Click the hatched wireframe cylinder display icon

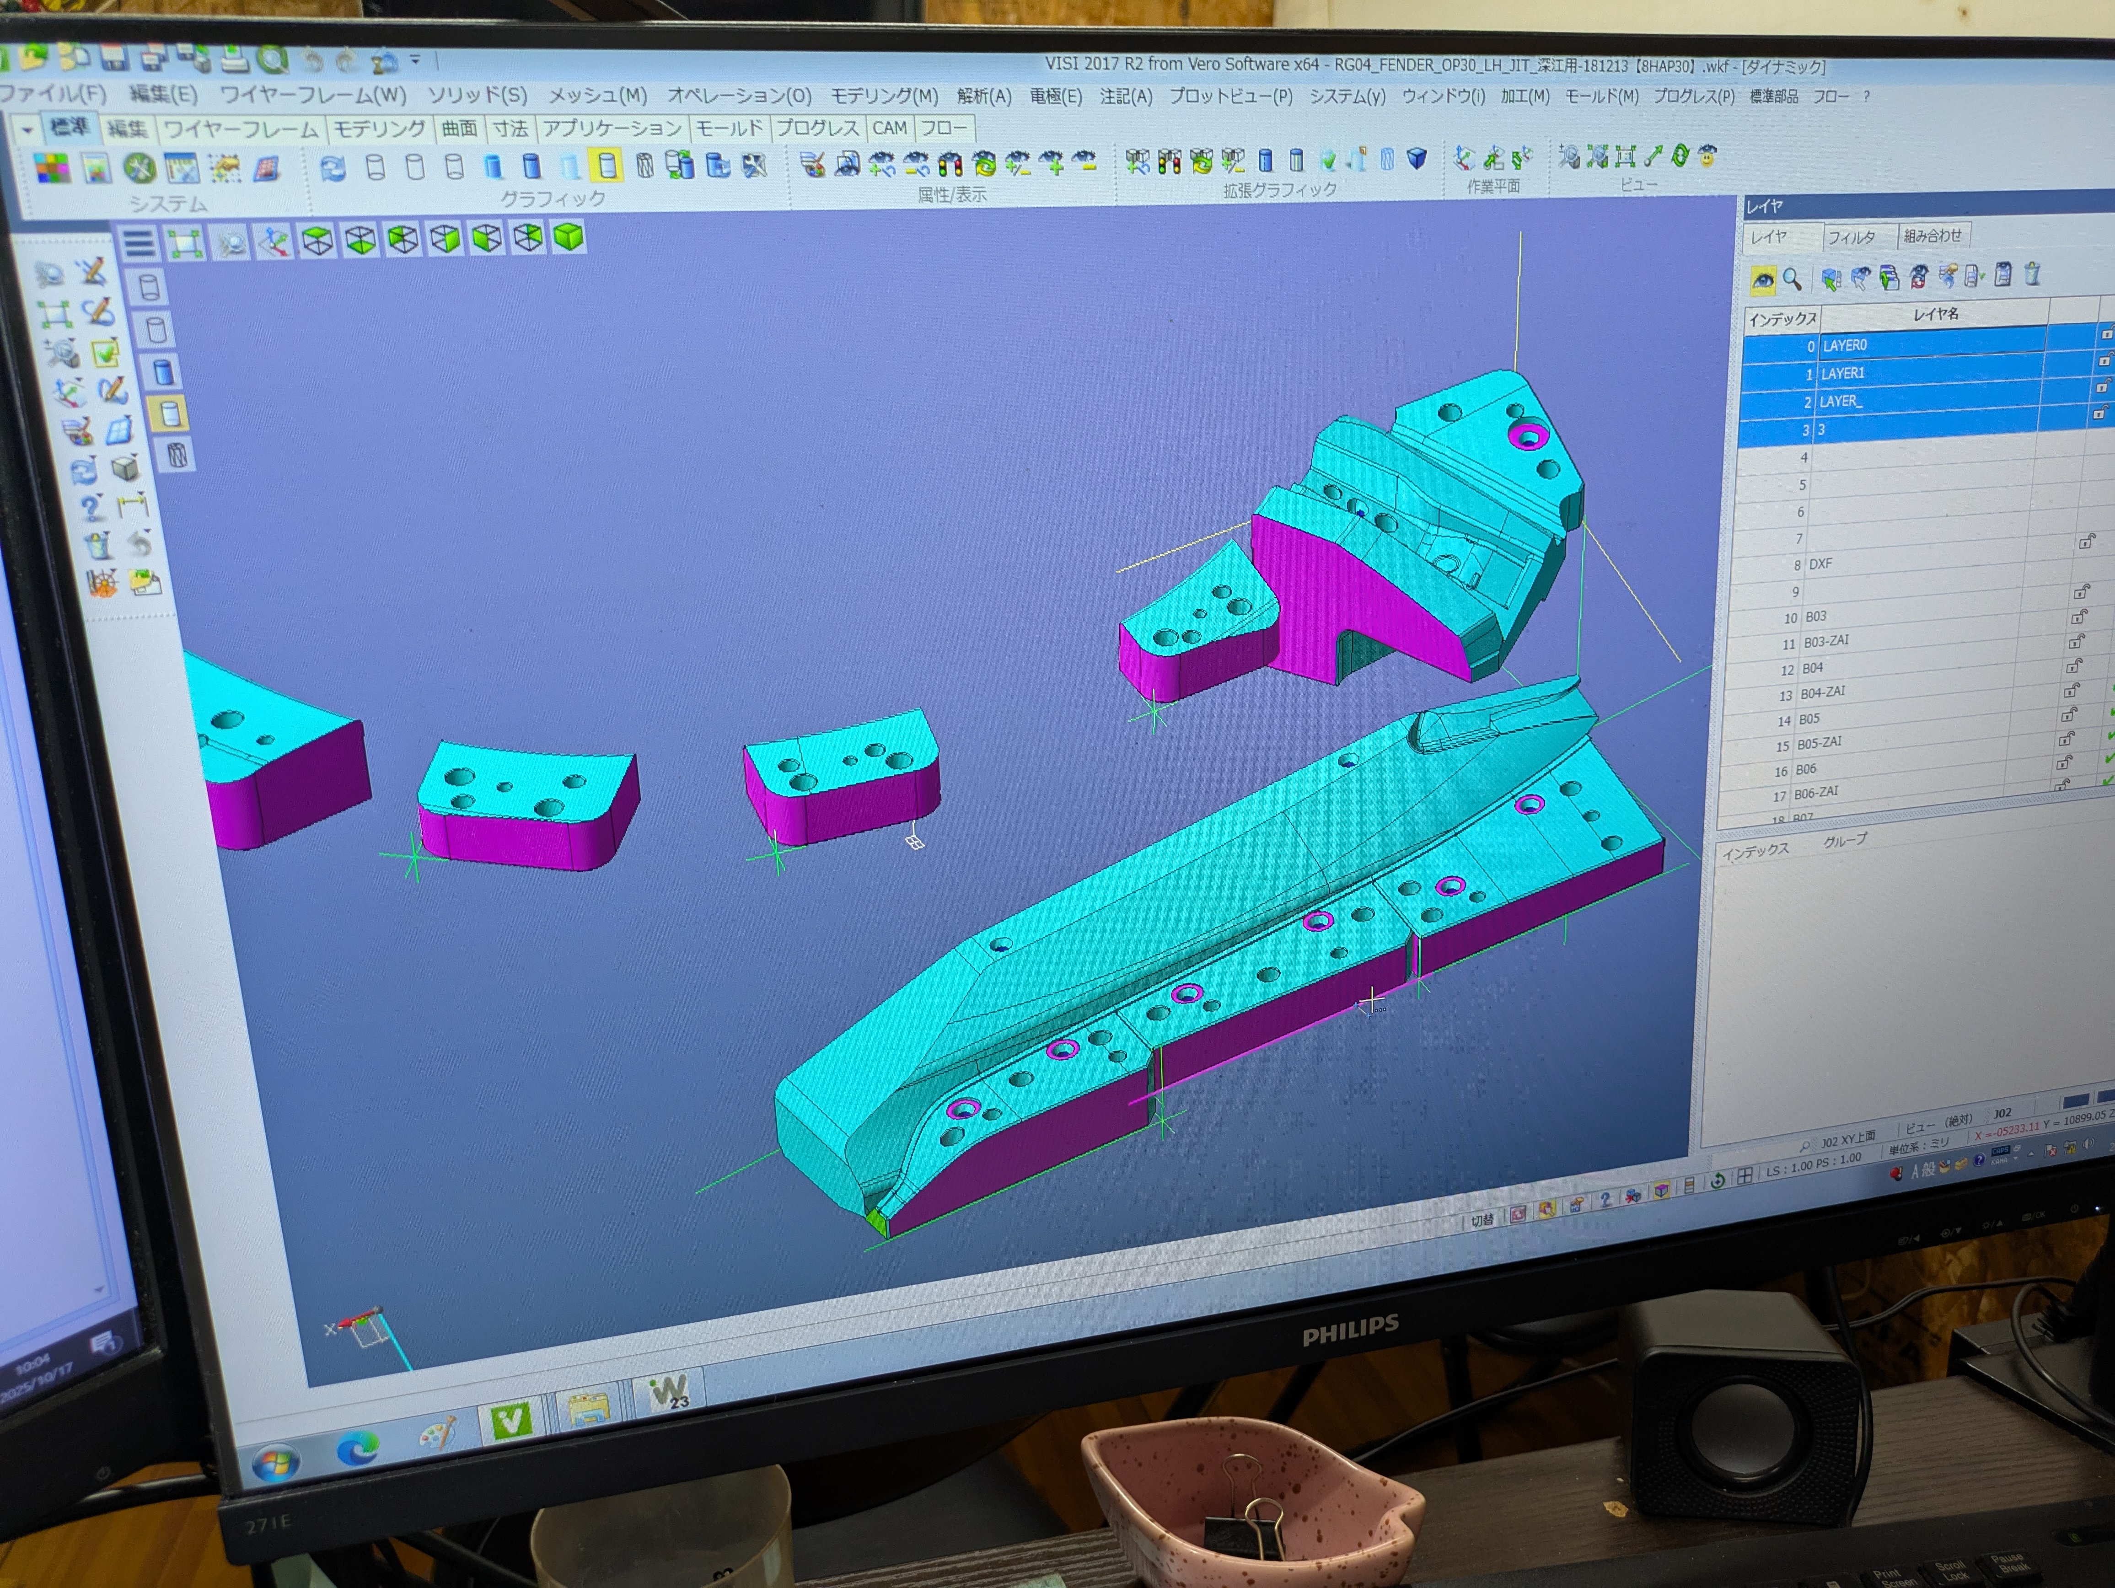pos(645,166)
